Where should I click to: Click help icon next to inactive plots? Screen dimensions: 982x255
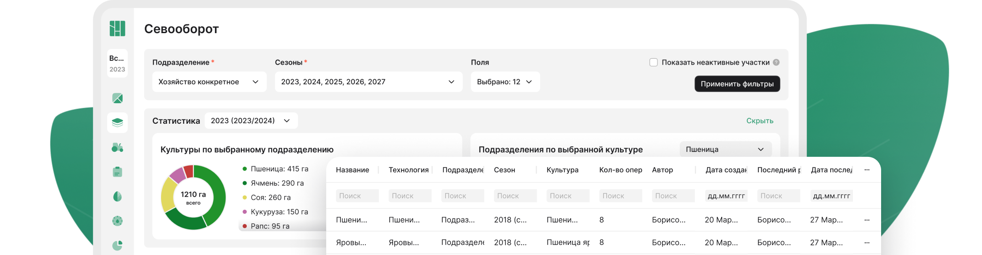point(776,62)
